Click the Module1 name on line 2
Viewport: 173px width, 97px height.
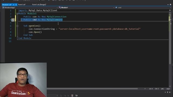coord(32,13)
